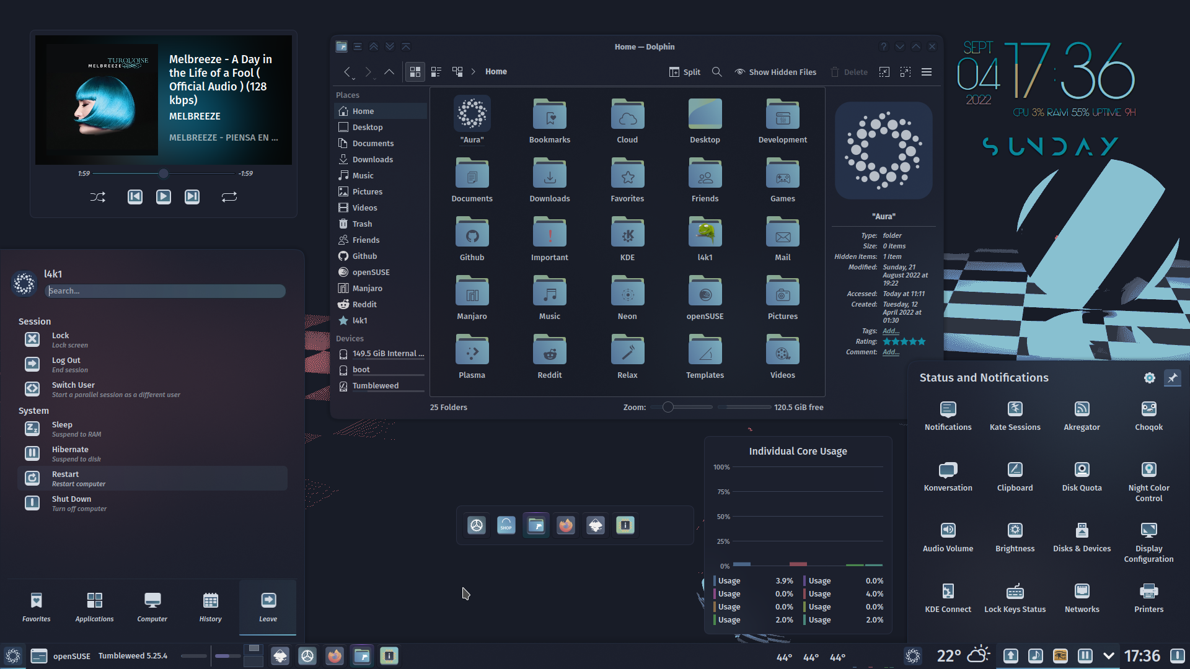1190x669 pixels.
Task: Select the Cloud folder icon
Action: 627,115
